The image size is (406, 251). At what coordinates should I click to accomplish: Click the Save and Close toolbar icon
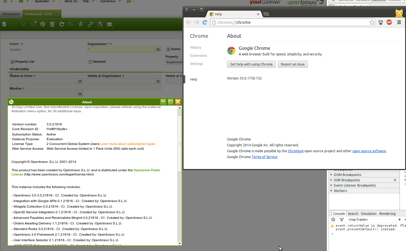point(33,24)
